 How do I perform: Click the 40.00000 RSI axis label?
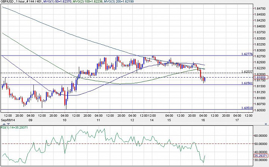(x=261, y=152)
